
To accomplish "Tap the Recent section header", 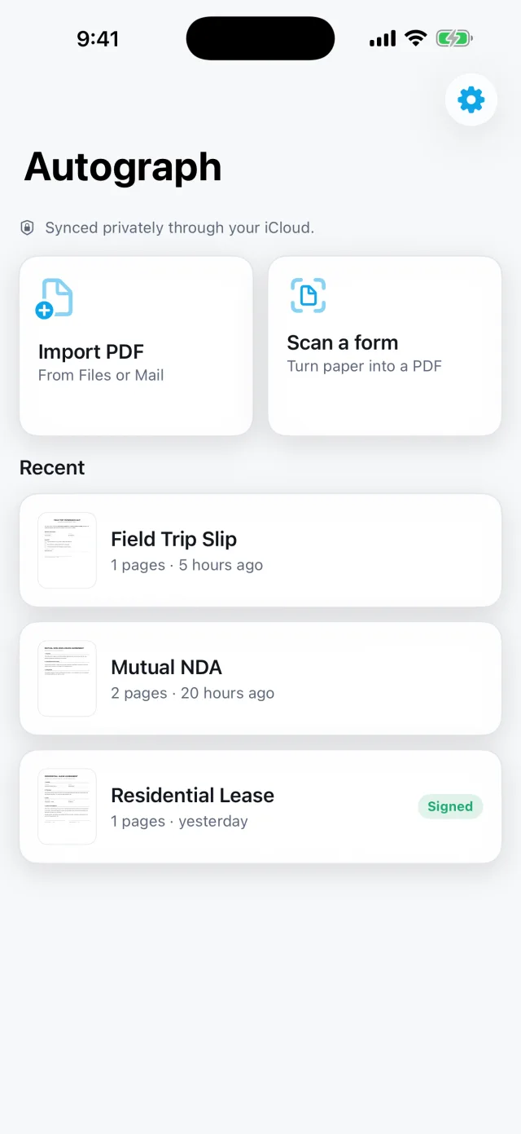I will 52,467.
